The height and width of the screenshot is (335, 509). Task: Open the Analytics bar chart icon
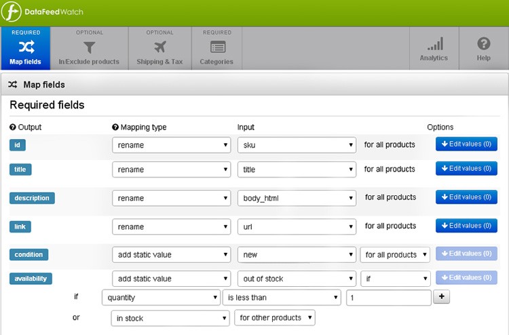point(434,45)
